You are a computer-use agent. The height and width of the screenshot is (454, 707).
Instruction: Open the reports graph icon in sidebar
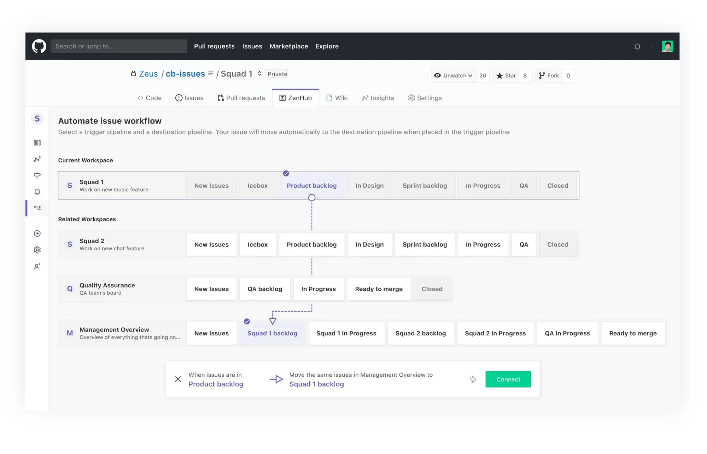(37, 159)
